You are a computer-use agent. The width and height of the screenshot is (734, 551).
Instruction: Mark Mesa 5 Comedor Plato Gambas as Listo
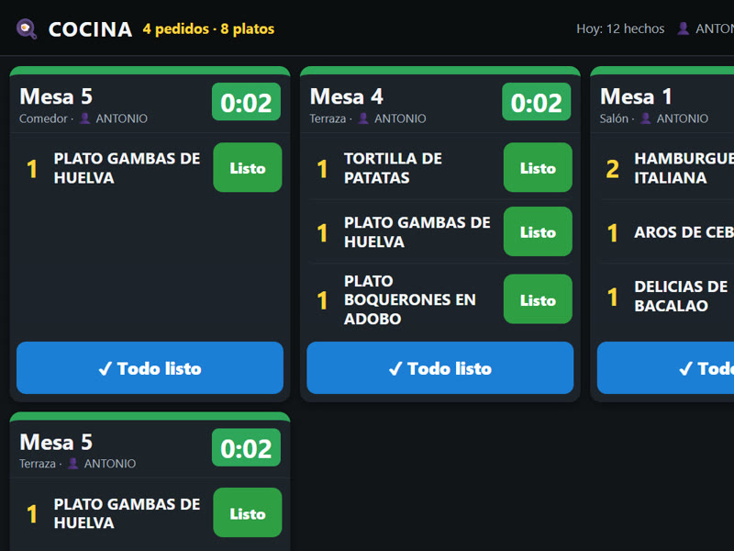(248, 168)
